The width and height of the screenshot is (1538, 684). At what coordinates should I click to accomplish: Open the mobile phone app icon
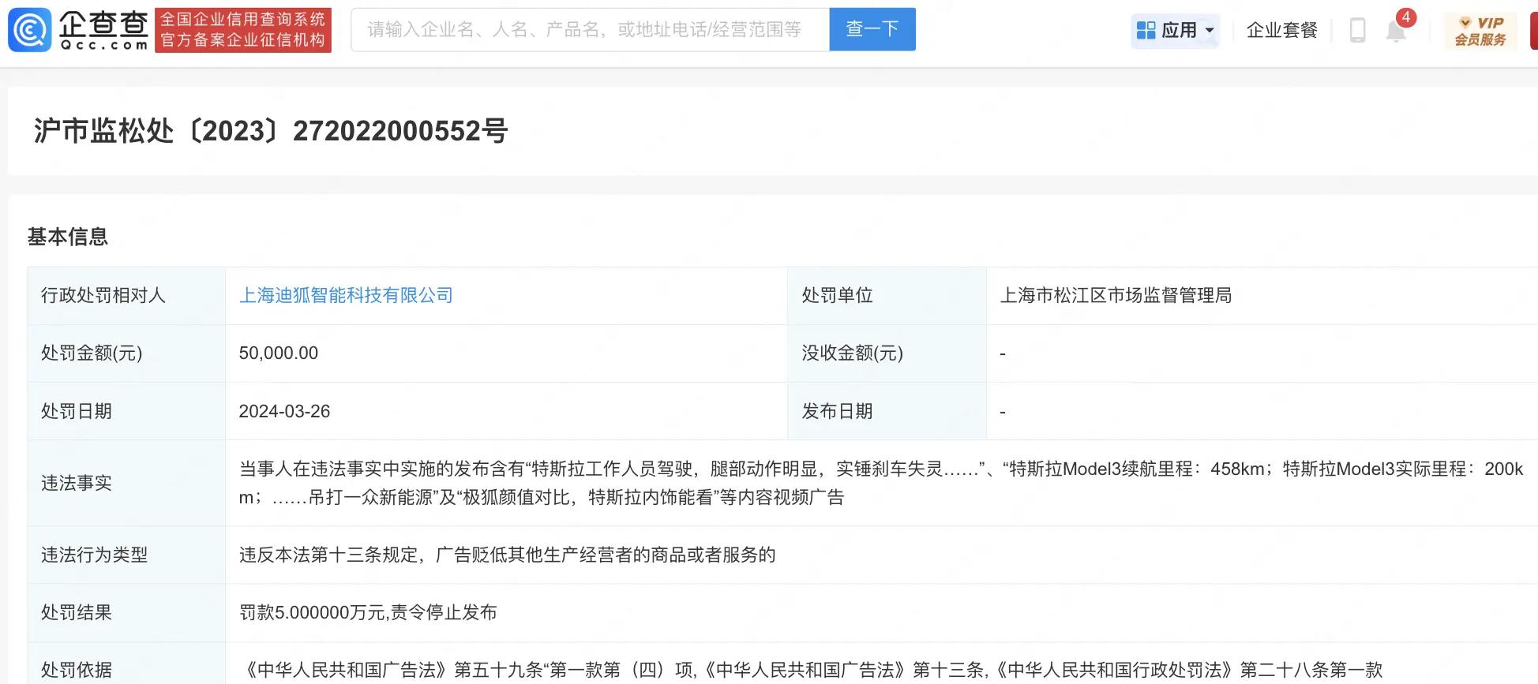[1357, 30]
